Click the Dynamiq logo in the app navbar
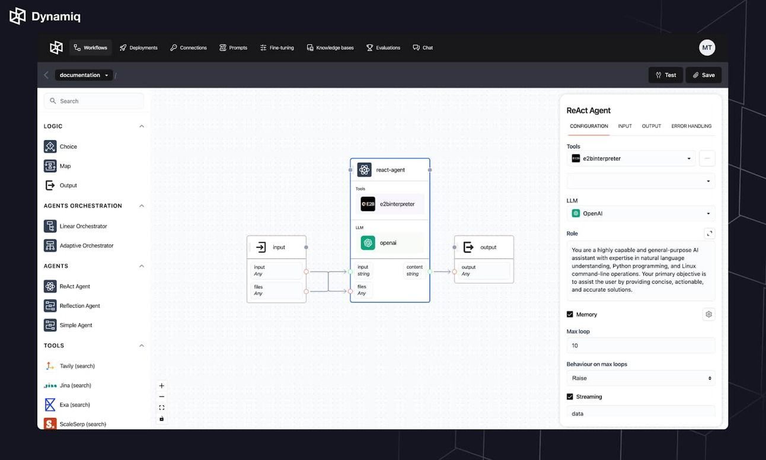The width and height of the screenshot is (766, 460). pos(56,47)
